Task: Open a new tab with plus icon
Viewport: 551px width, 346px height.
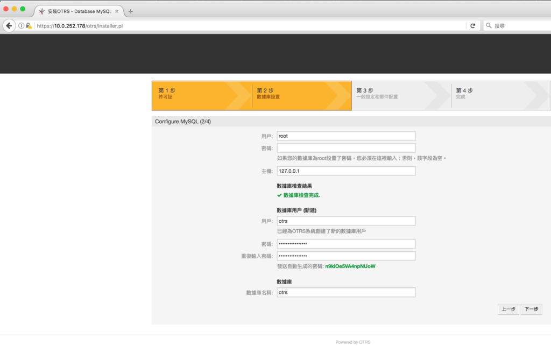Action: click(131, 11)
